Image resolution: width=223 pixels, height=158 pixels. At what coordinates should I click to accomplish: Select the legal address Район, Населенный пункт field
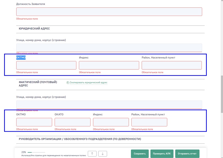(x=172, y=65)
